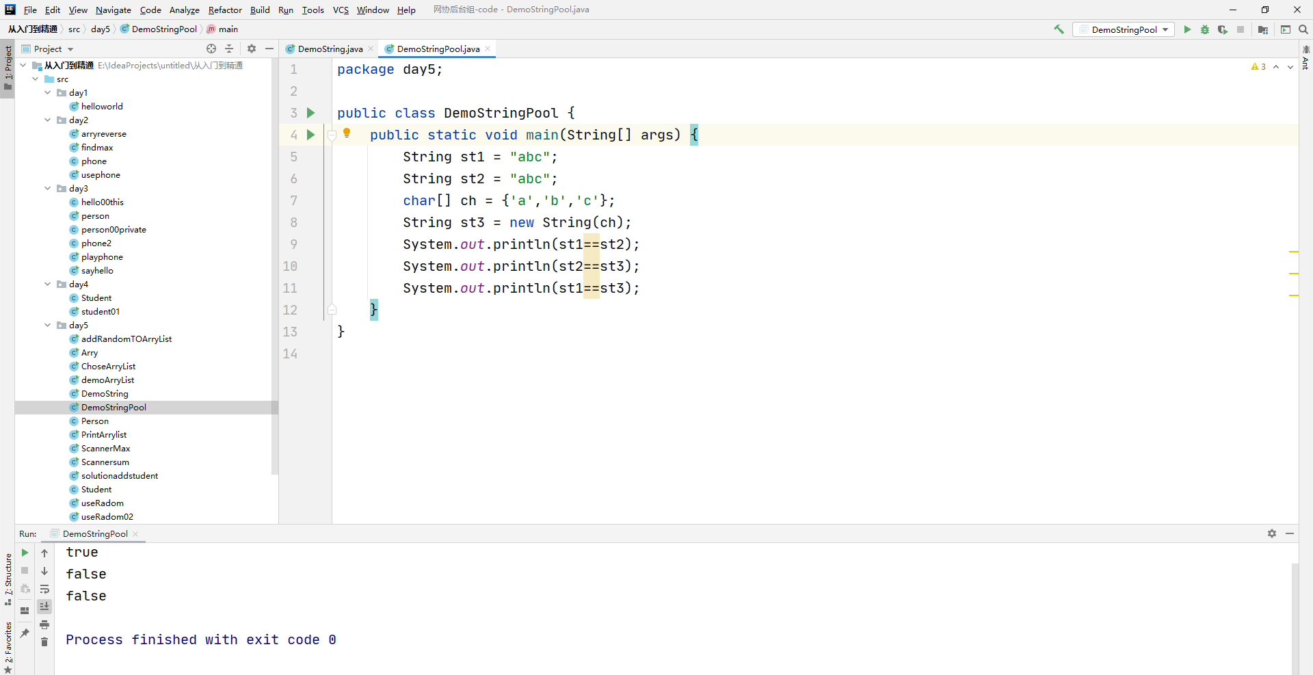Collapse all in the Project panel
1313x675 pixels.
pyautogui.click(x=229, y=49)
